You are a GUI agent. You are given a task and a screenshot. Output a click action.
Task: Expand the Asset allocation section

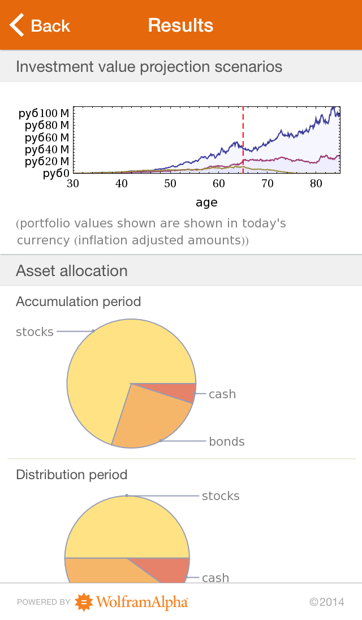pyautogui.click(x=71, y=270)
